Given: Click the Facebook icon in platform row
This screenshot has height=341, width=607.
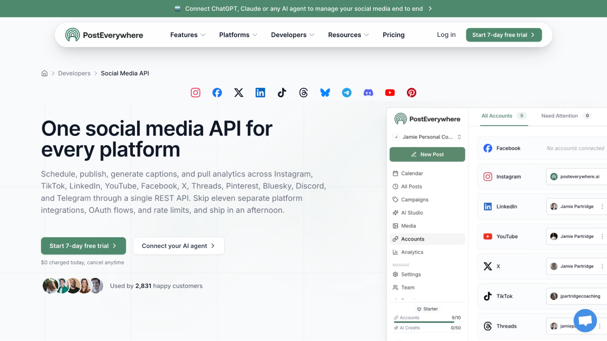Looking at the screenshot, I should click(x=217, y=93).
